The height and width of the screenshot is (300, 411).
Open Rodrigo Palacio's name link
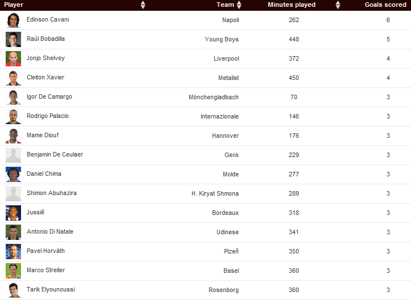pyautogui.click(x=48, y=116)
